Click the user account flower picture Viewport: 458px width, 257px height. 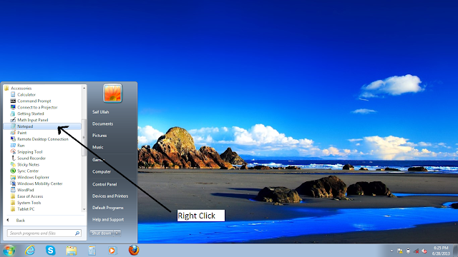click(x=112, y=94)
